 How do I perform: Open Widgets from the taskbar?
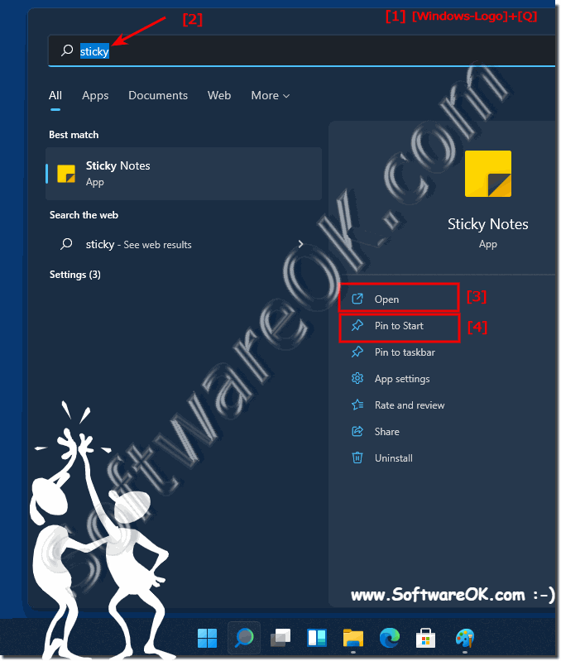pyautogui.click(x=317, y=638)
